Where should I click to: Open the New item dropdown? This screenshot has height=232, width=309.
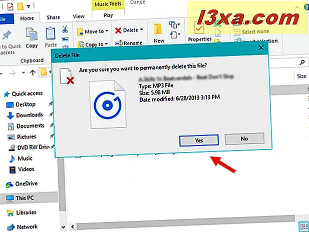point(174,25)
